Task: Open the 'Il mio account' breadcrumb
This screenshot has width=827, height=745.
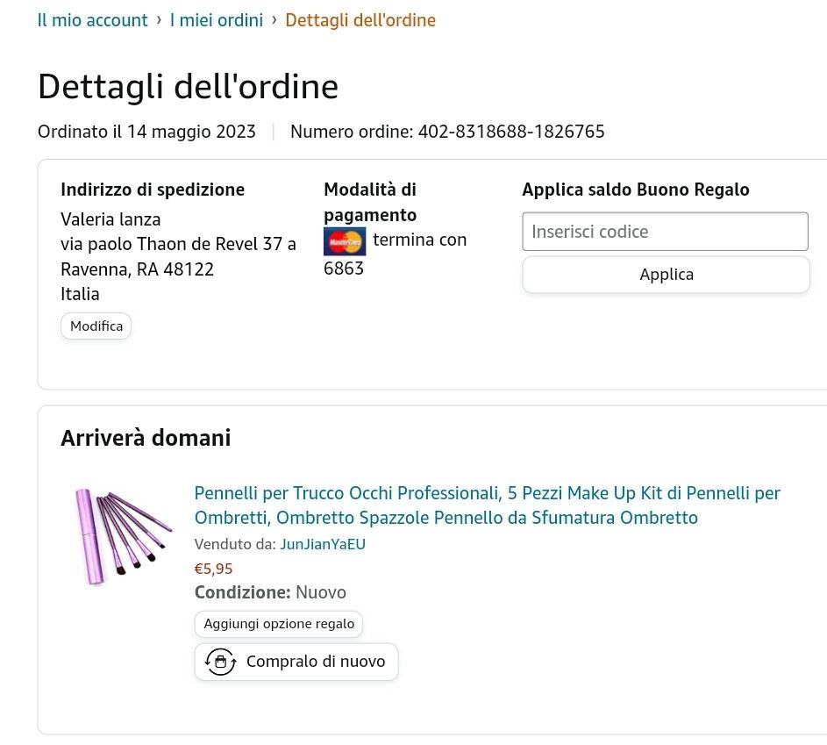Action: (92, 20)
